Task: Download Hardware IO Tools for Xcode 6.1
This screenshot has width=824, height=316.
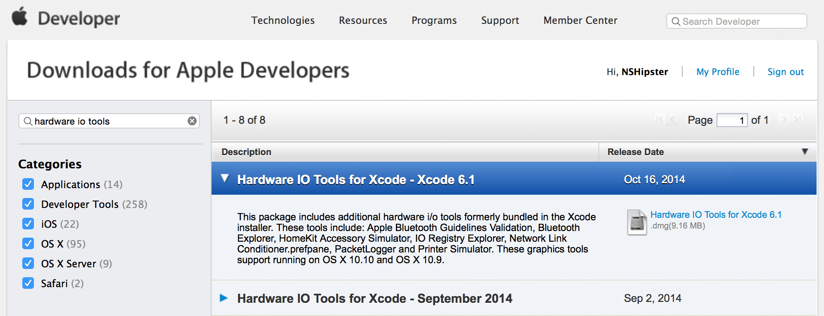Action: pos(716,215)
